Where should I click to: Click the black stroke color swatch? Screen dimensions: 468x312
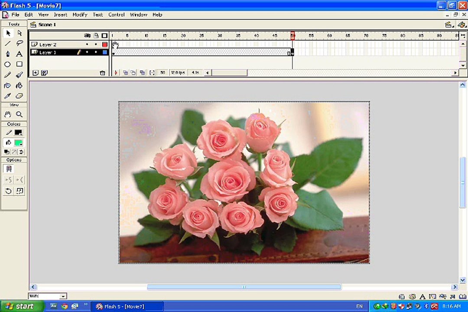(19, 133)
